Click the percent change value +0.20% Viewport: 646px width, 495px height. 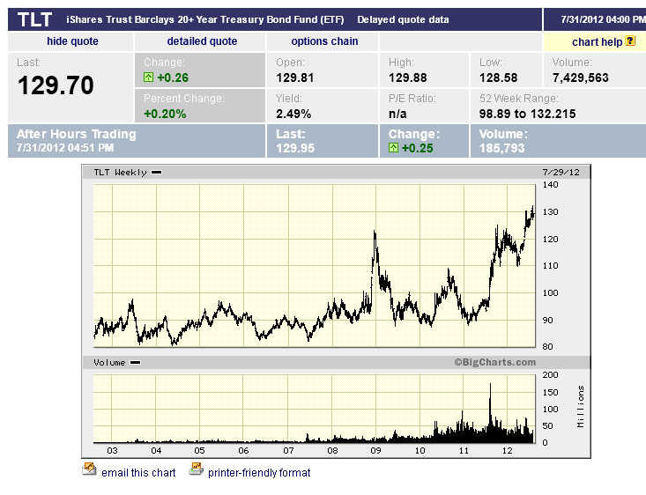[165, 114]
